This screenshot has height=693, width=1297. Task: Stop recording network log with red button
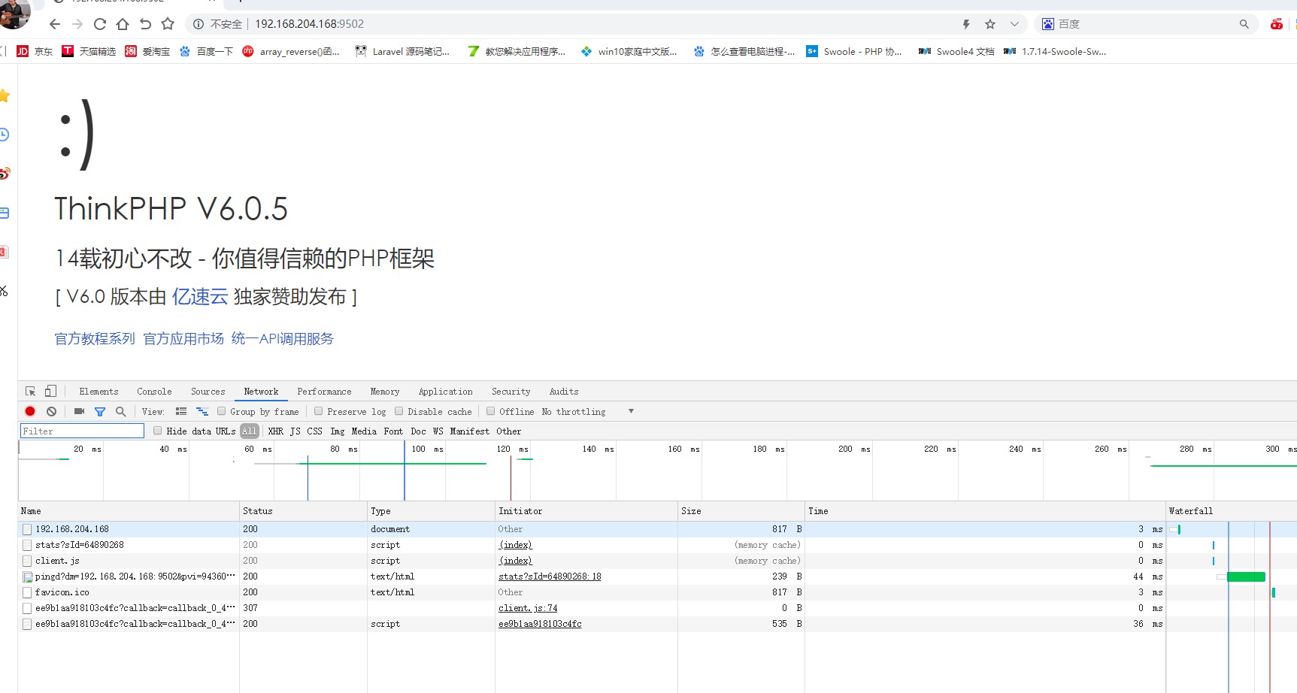[30, 411]
